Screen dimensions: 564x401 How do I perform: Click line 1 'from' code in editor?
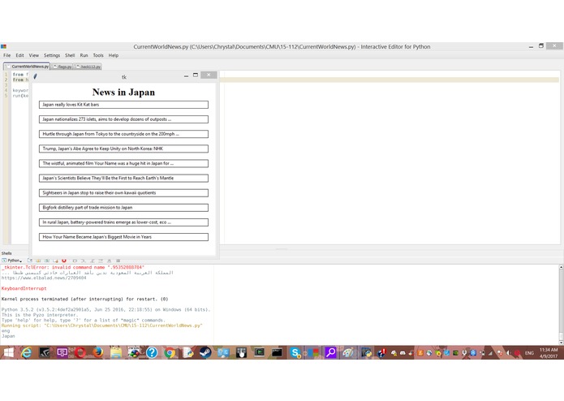pos(18,75)
